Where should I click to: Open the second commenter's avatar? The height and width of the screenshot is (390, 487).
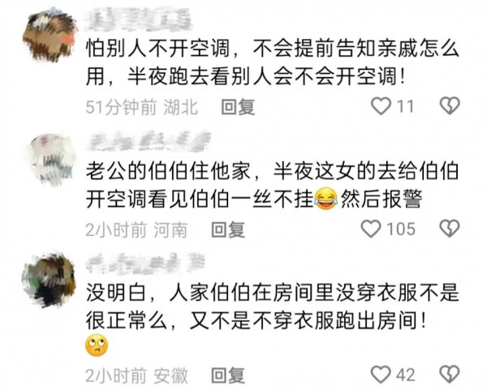tap(50, 160)
